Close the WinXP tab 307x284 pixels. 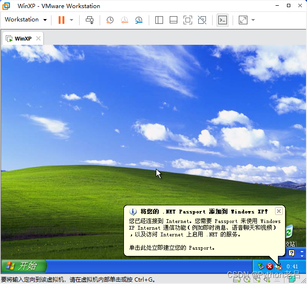tap(38, 39)
